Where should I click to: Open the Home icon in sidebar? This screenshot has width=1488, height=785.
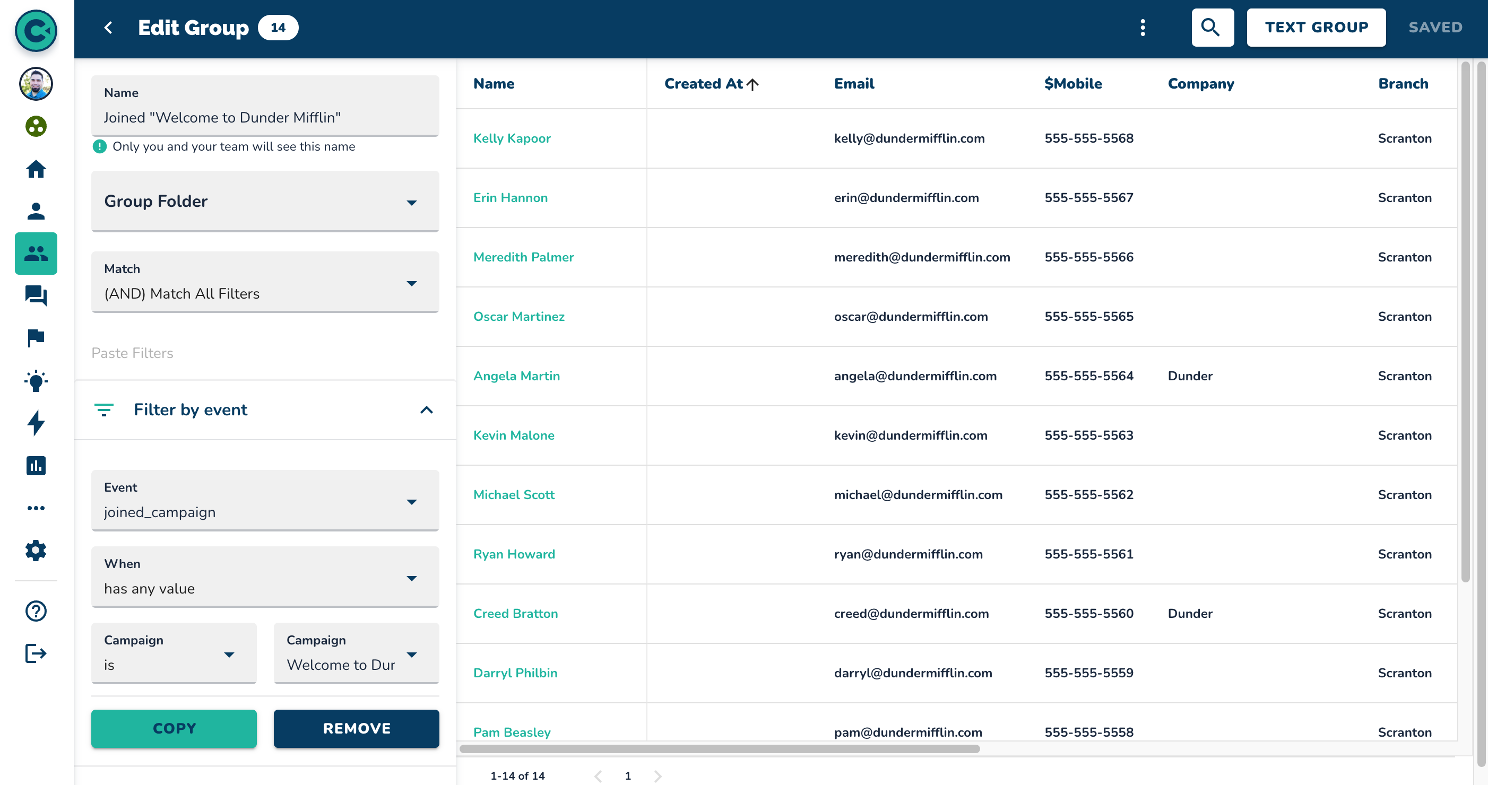(x=36, y=169)
